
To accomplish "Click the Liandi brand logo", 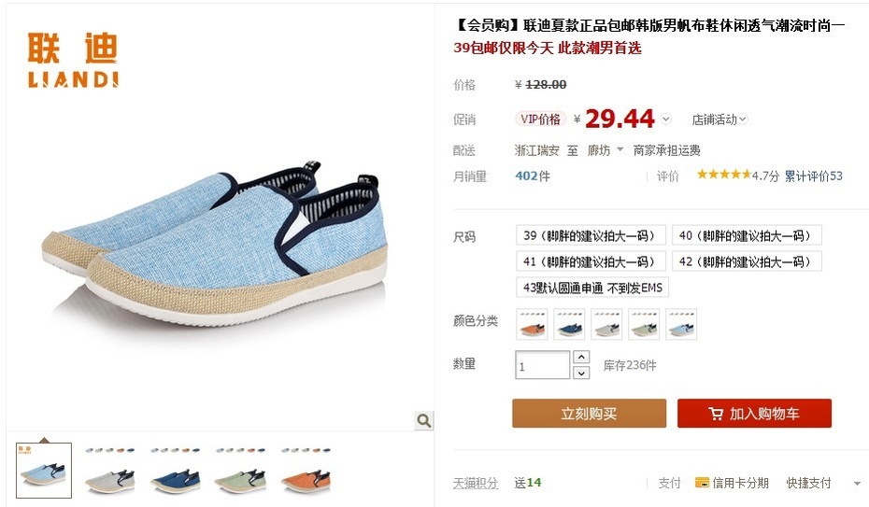I will pos(73,60).
